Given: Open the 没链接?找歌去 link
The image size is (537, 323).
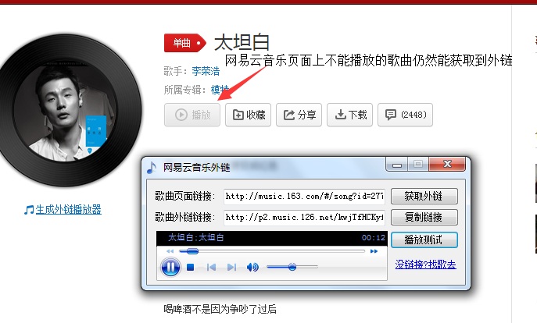Looking at the screenshot, I should [x=426, y=264].
